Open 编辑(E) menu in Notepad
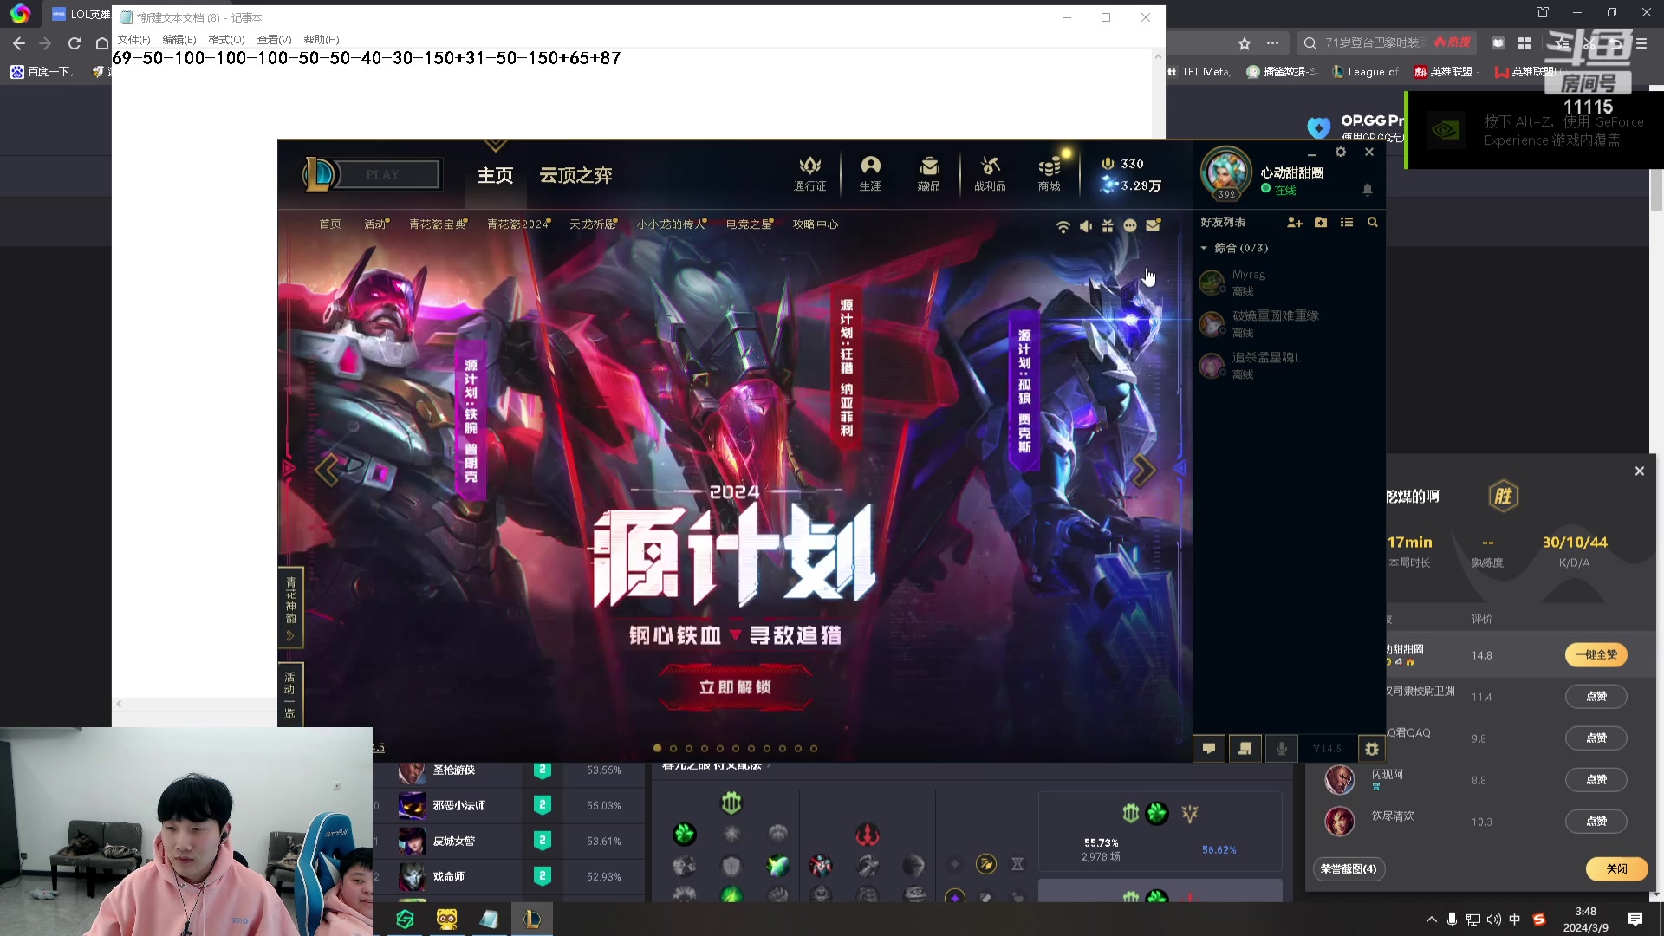This screenshot has height=936, width=1664. pos(179,40)
